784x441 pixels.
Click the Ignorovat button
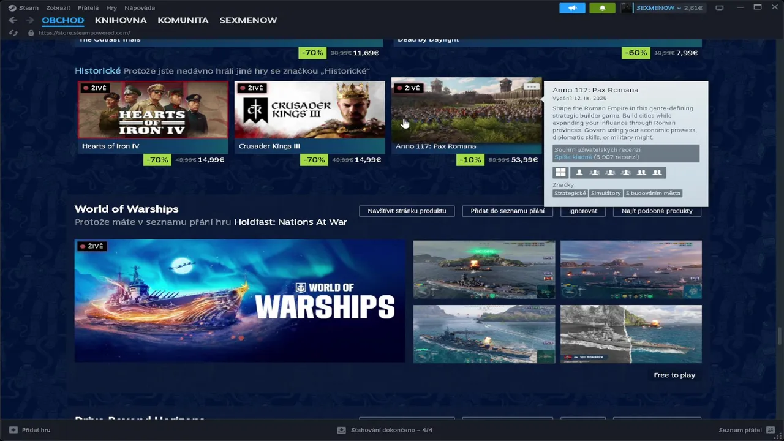tap(583, 211)
